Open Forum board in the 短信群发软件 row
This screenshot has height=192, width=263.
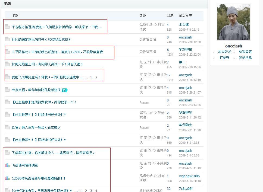[144, 103]
